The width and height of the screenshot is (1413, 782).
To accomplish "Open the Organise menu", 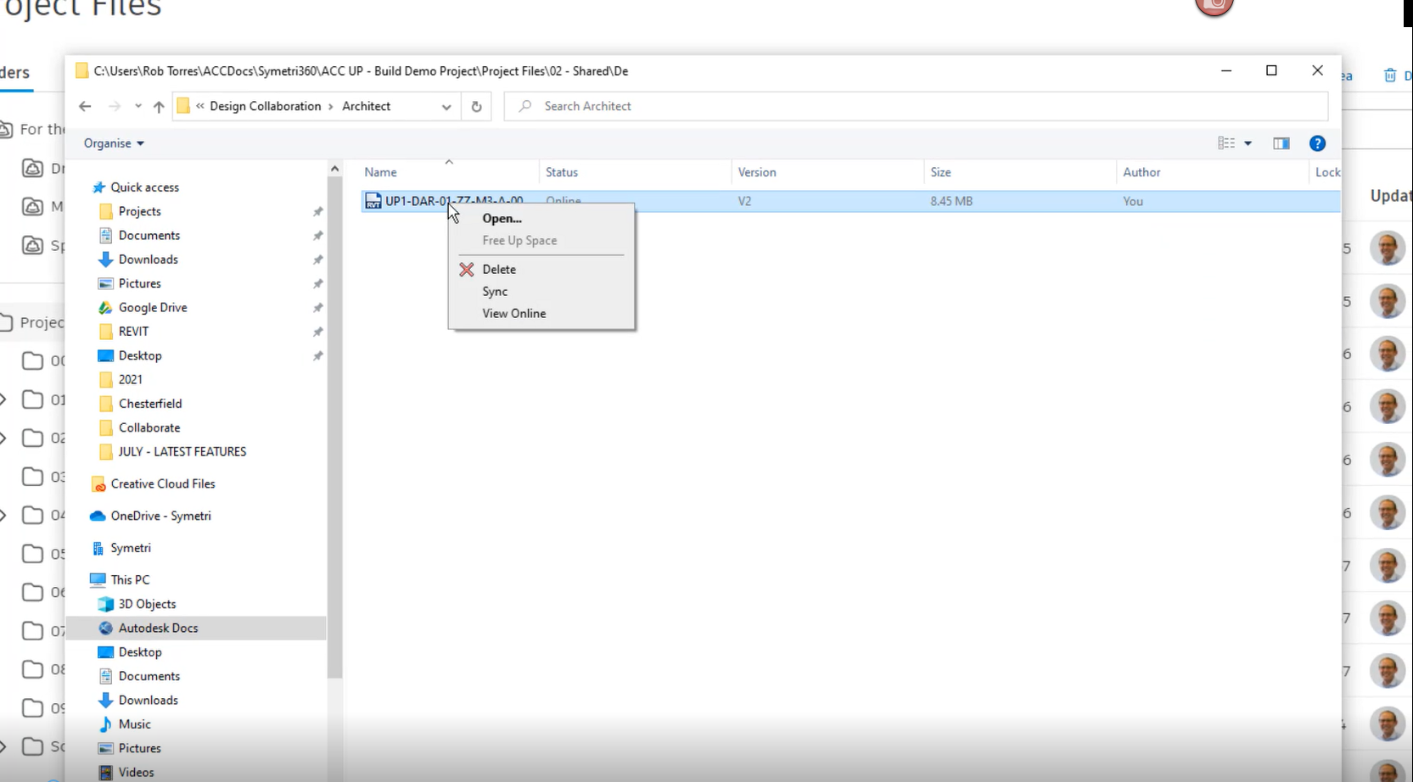I will pos(114,143).
